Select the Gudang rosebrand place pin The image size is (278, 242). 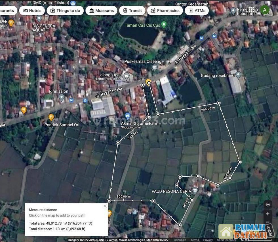click(238, 75)
